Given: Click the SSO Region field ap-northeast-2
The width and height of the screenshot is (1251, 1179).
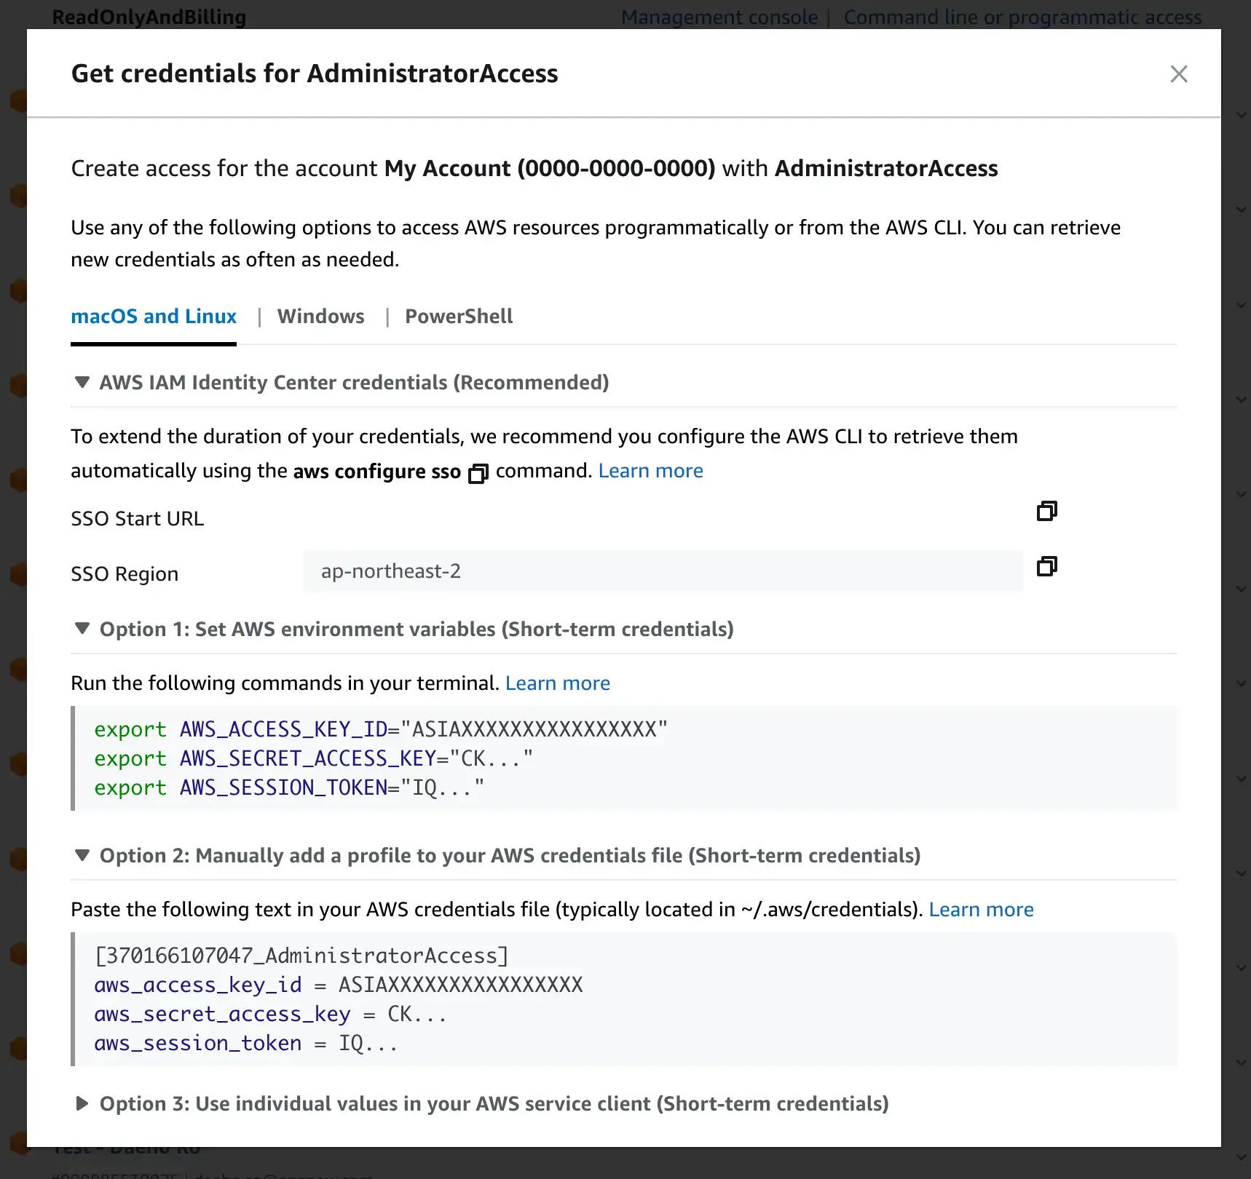Looking at the screenshot, I should click(x=663, y=571).
